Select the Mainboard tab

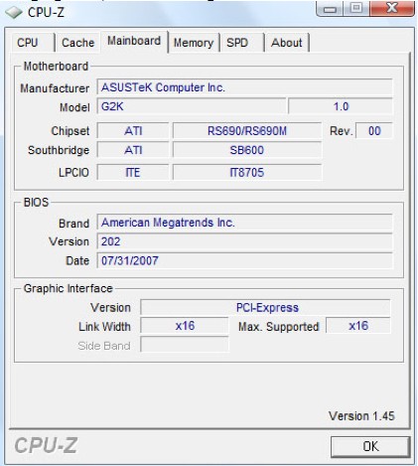tap(134, 41)
